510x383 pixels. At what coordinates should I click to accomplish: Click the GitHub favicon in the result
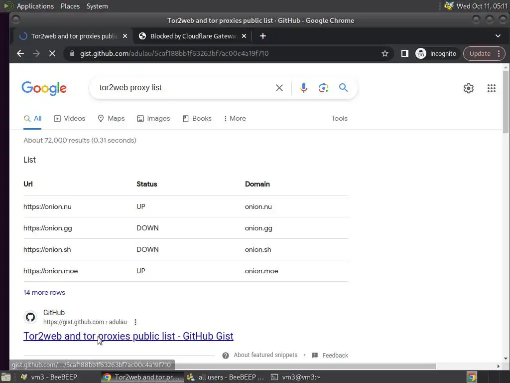click(x=30, y=317)
